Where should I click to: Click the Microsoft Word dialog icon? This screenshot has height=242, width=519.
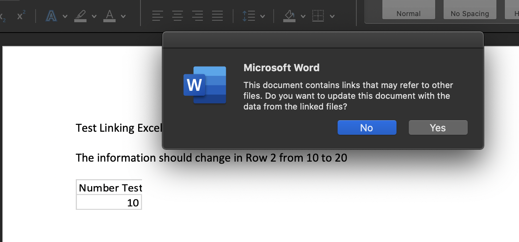tap(205, 85)
